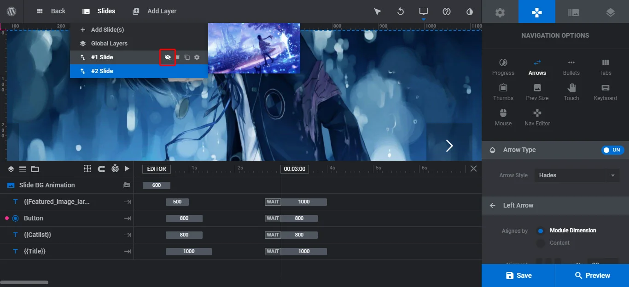Open Mouse navigation options

[x=503, y=118]
